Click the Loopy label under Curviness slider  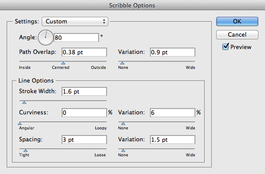click(x=101, y=128)
